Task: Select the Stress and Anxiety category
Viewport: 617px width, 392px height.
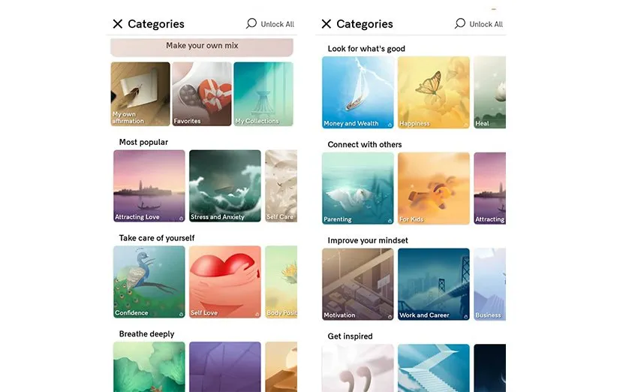Action: tap(225, 185)
